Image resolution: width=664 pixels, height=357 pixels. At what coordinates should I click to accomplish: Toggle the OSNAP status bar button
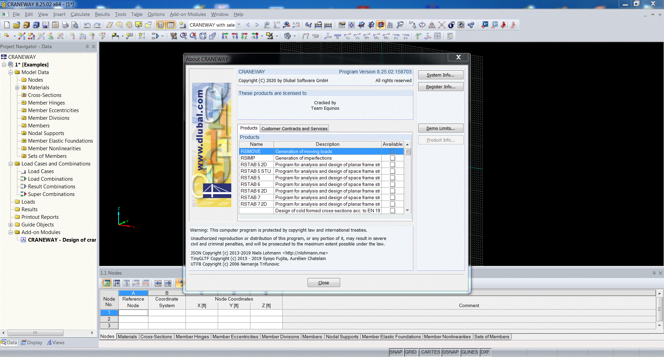point(450,352)
